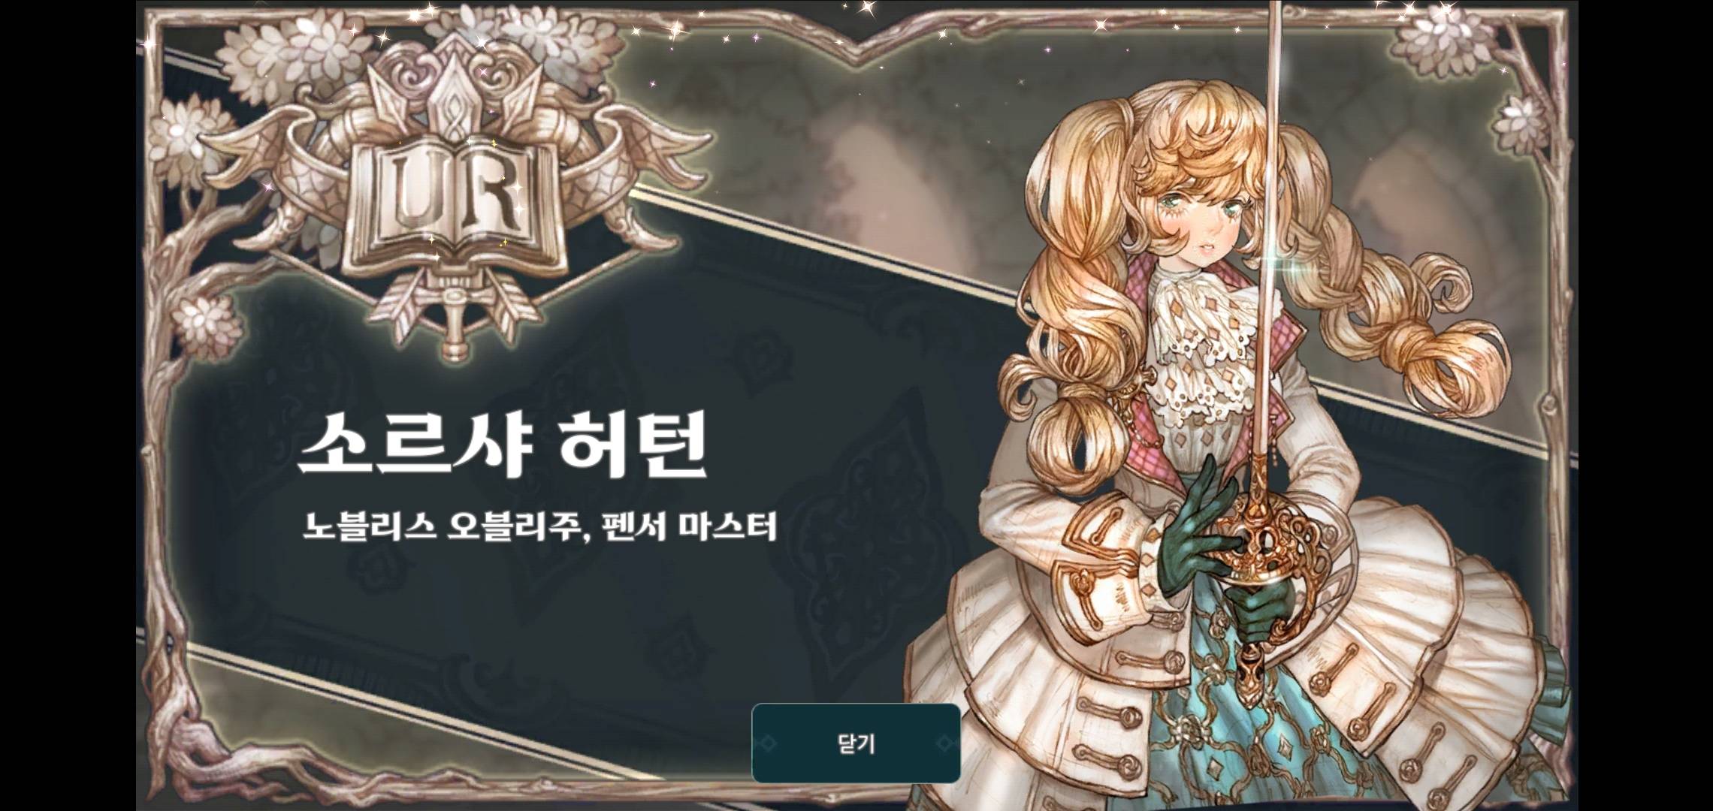Image resolution: width=1713 pixels, height=811 pixels.
Task: Click the left diamond ornament on 닫기 button
Action: [x=768, y=743]
